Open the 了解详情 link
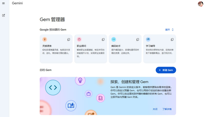 pos(167,109)
